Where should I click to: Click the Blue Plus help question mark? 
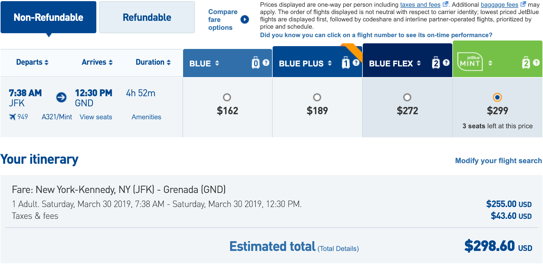356,63
